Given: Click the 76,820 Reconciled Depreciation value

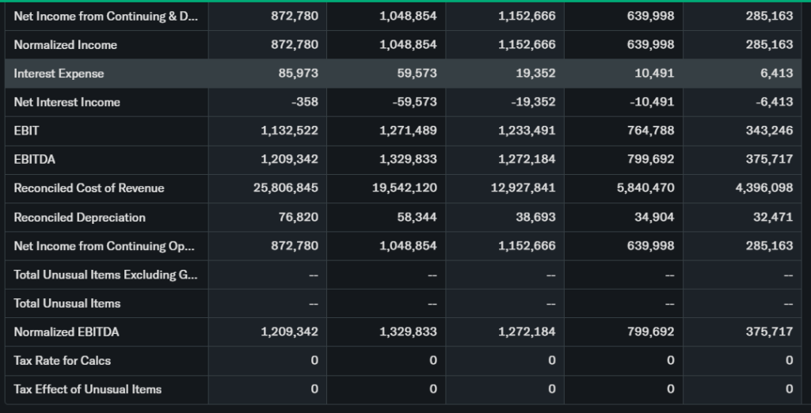Looking at the screenshot, I should pyautogui.click(x=300, y=217).
